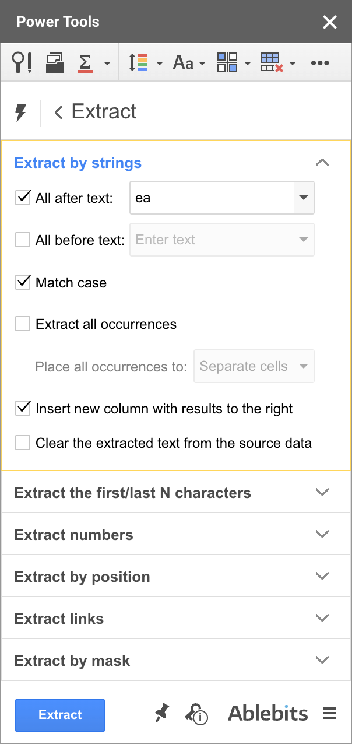
Task: Open the hamburger menu near Ablebits
Action: tap(329, 713)
